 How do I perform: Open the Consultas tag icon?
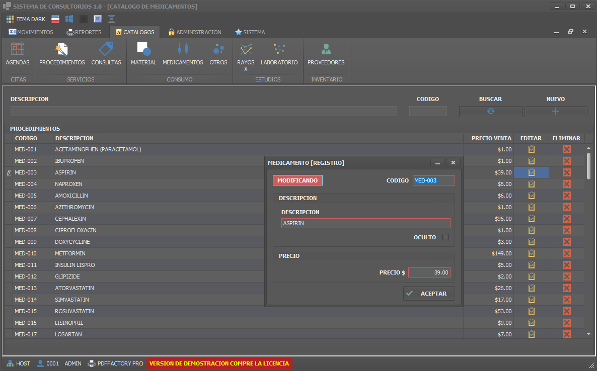tap(106, 50)
